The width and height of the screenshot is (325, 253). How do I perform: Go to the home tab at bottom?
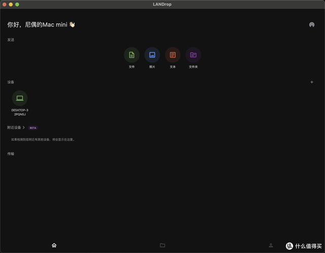coord(54,245)
